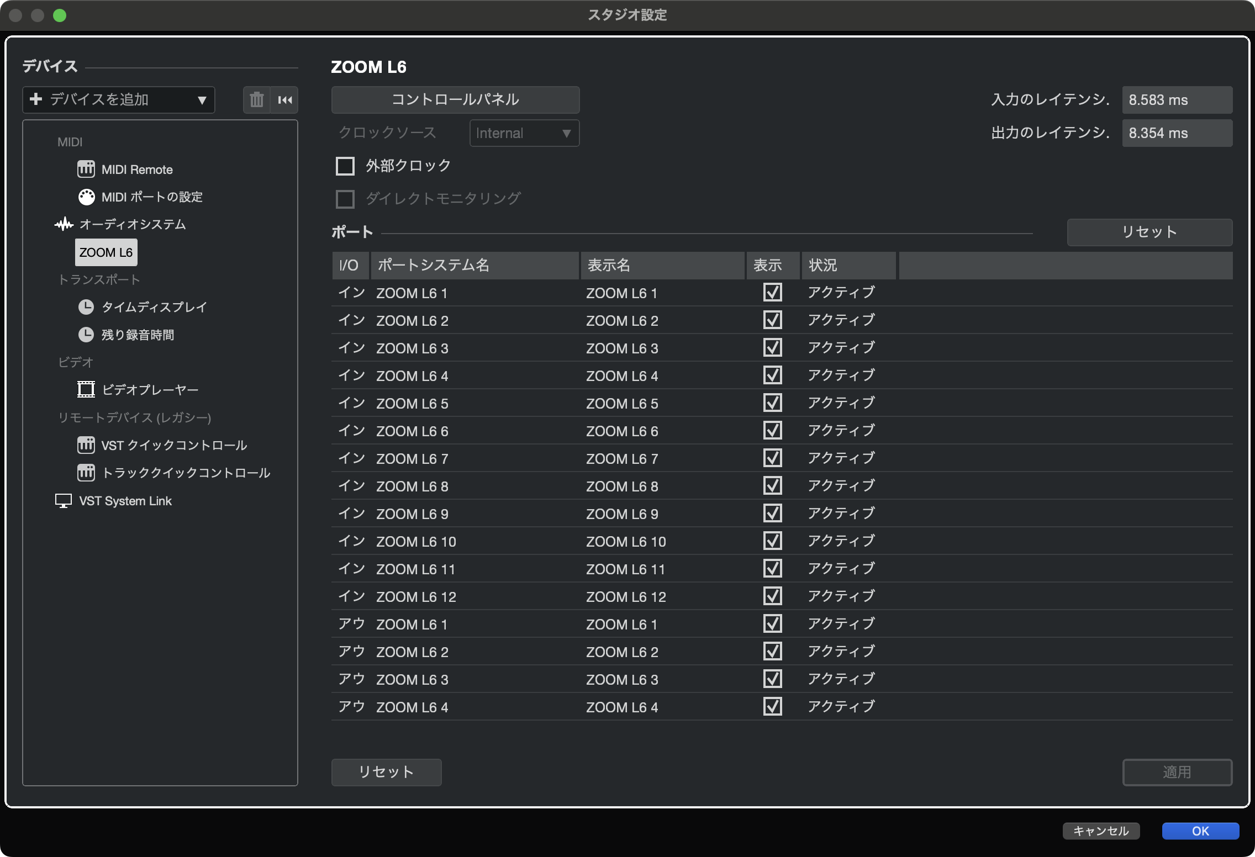Uncheck 表示 for input ZOOM L6 5

point(772,403)
